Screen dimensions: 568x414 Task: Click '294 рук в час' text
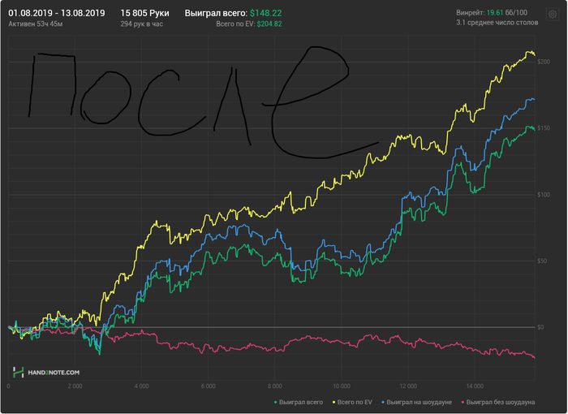(142, 24)
